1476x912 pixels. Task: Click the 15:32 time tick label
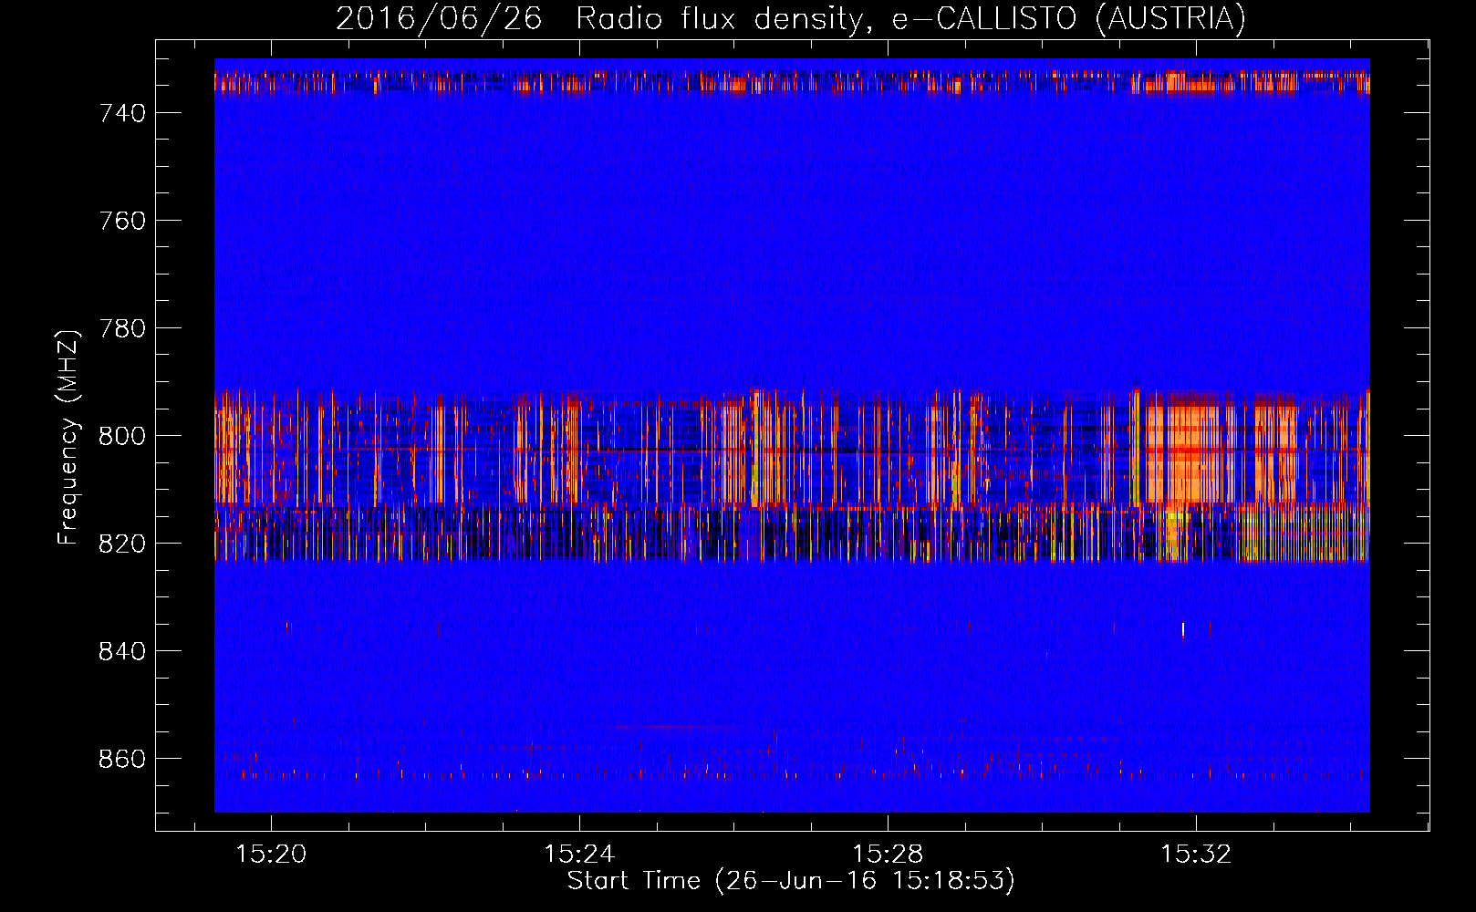click(1196, 855)
